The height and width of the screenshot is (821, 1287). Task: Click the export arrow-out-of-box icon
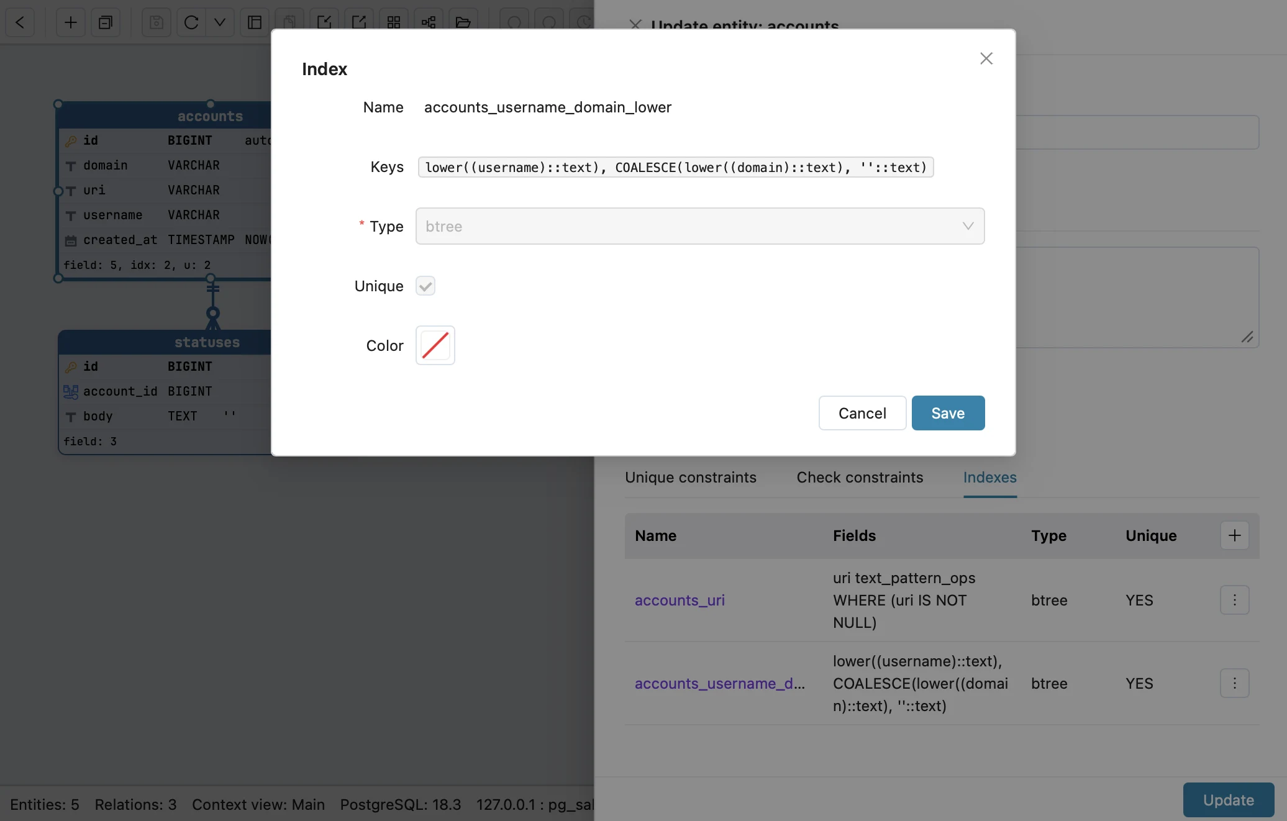pos(359,22)
